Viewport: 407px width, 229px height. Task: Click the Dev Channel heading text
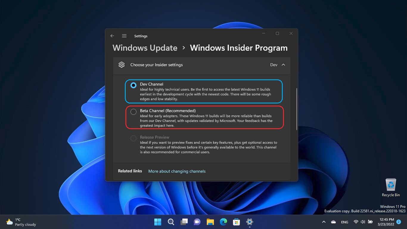tap(152, 84)
